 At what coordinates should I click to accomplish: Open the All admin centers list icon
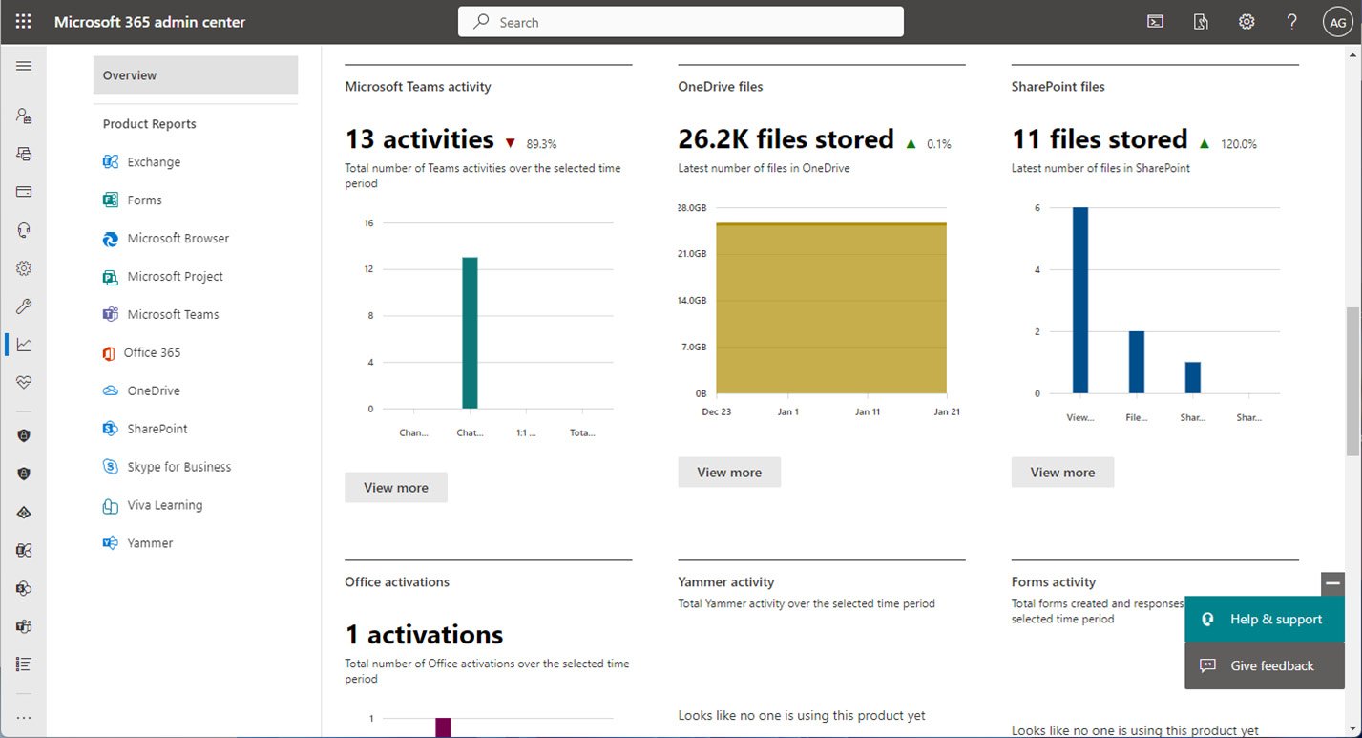24,664
